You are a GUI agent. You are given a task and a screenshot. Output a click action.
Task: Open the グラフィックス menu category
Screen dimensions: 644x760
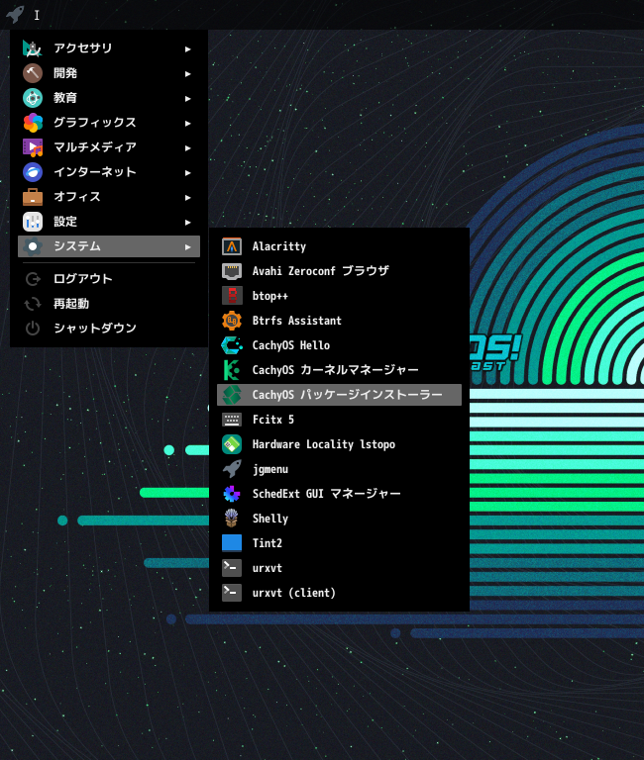click(x=109, y=123)
